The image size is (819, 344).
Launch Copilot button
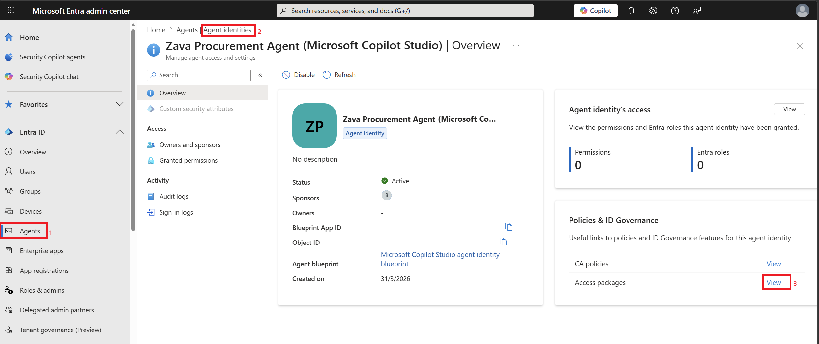(596, 11)
